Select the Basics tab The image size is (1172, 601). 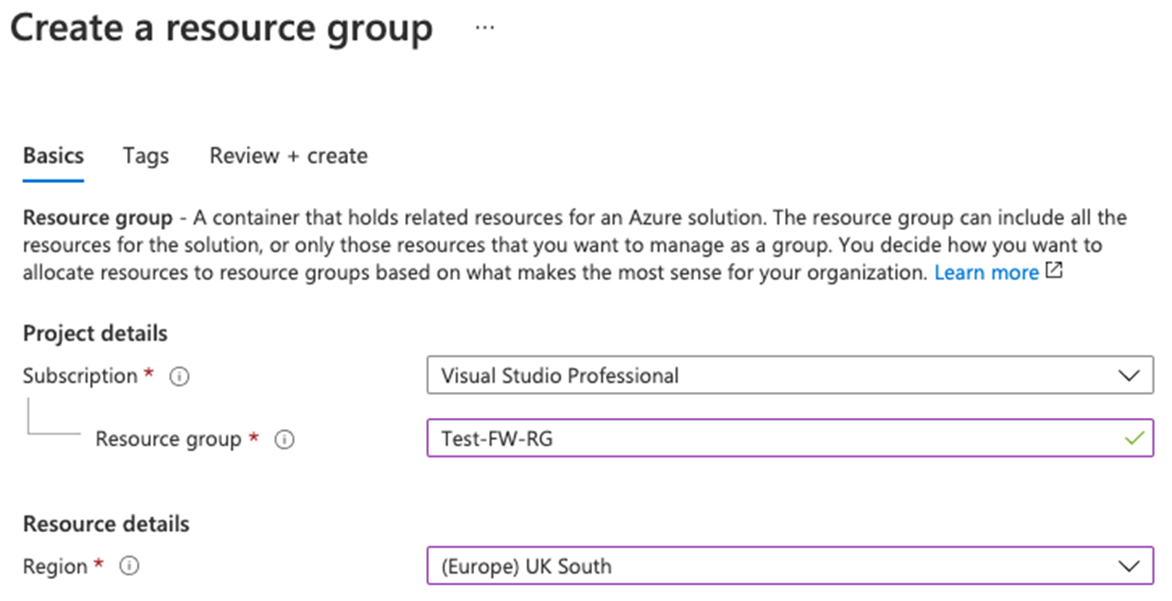[52, 156]
